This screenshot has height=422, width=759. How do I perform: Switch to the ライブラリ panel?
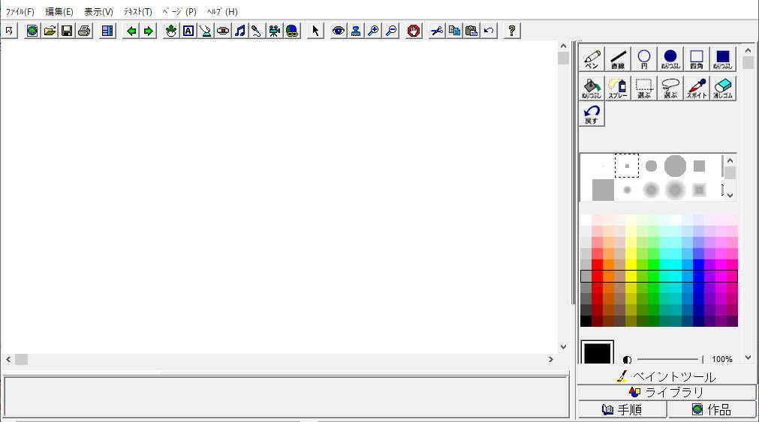(x=667, y=392)
